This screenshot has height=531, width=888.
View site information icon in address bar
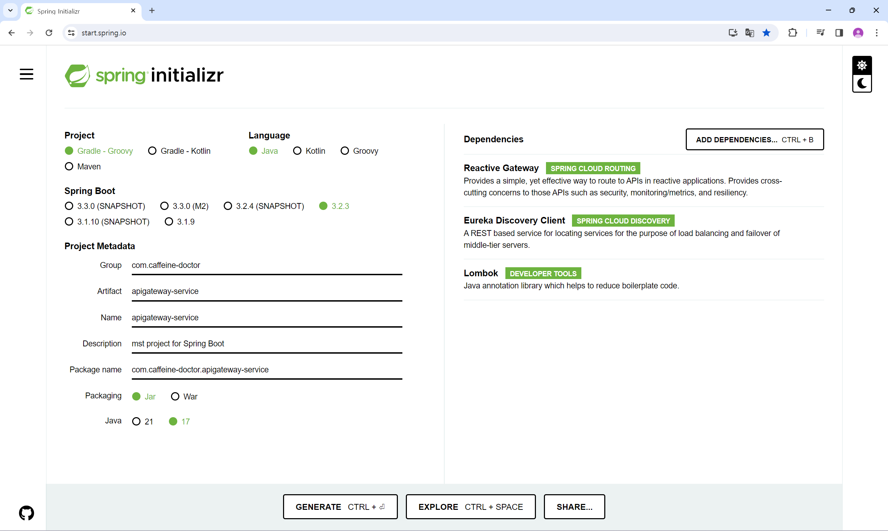point(71,33)
